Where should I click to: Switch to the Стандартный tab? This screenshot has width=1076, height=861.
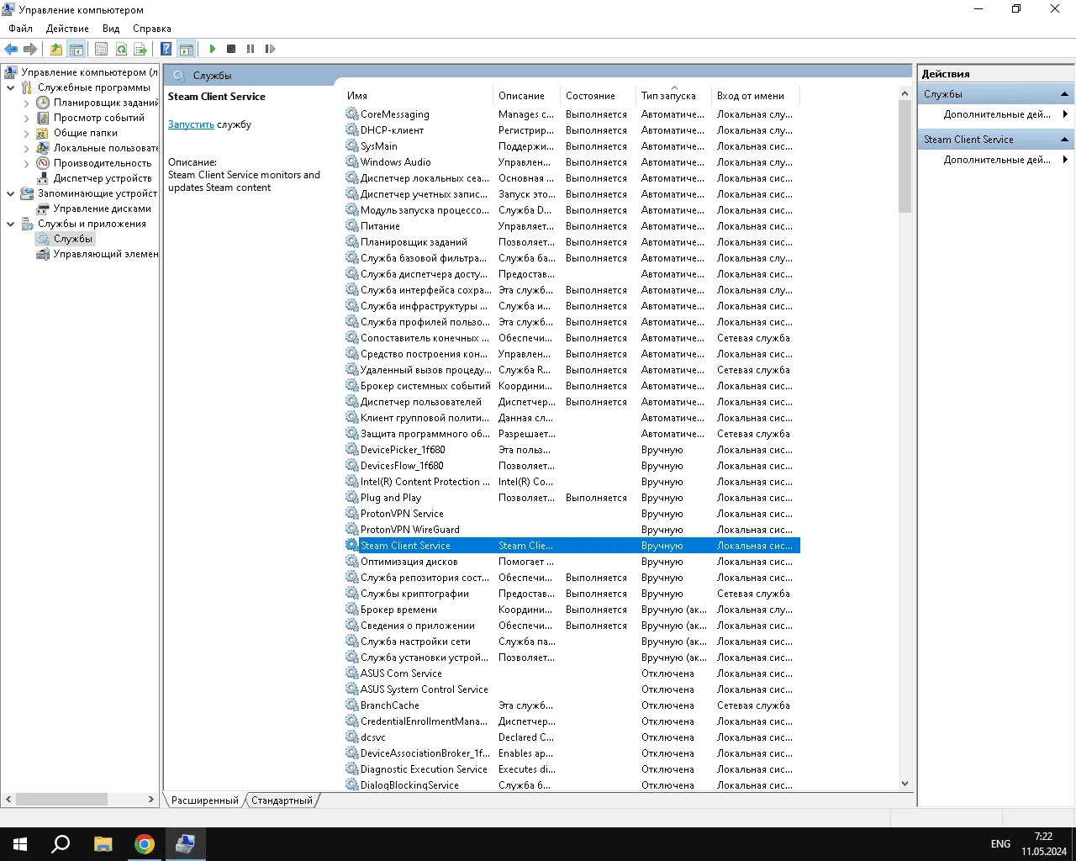(x=282, y=800)
